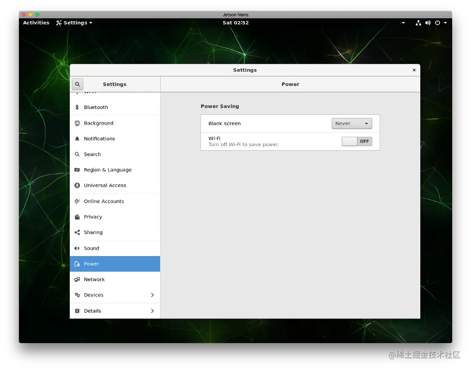The width and height of the screenshot is (471, 370).
Task: Open the search button in Settings sidebar
Action: tap(78, 84)
